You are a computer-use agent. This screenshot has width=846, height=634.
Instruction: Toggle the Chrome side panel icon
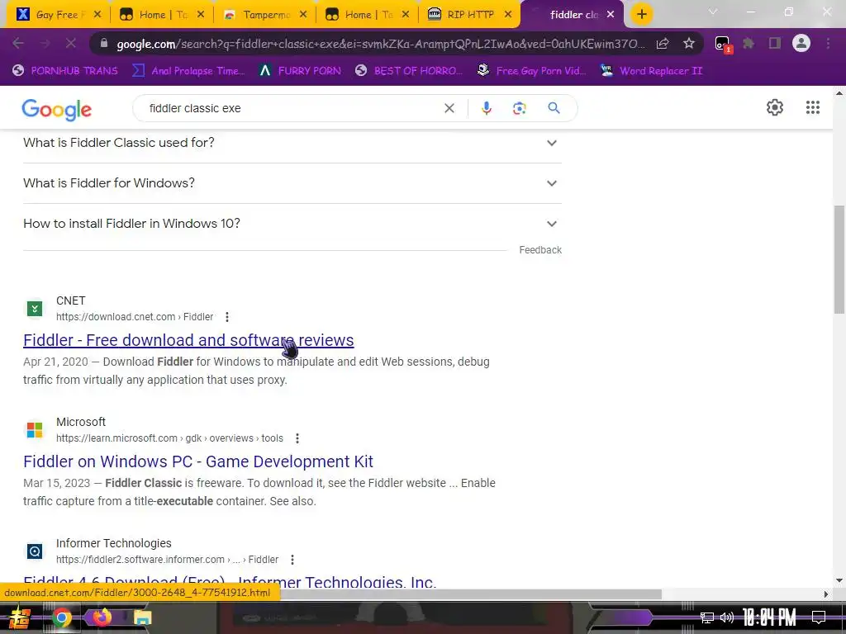(775, 43)
